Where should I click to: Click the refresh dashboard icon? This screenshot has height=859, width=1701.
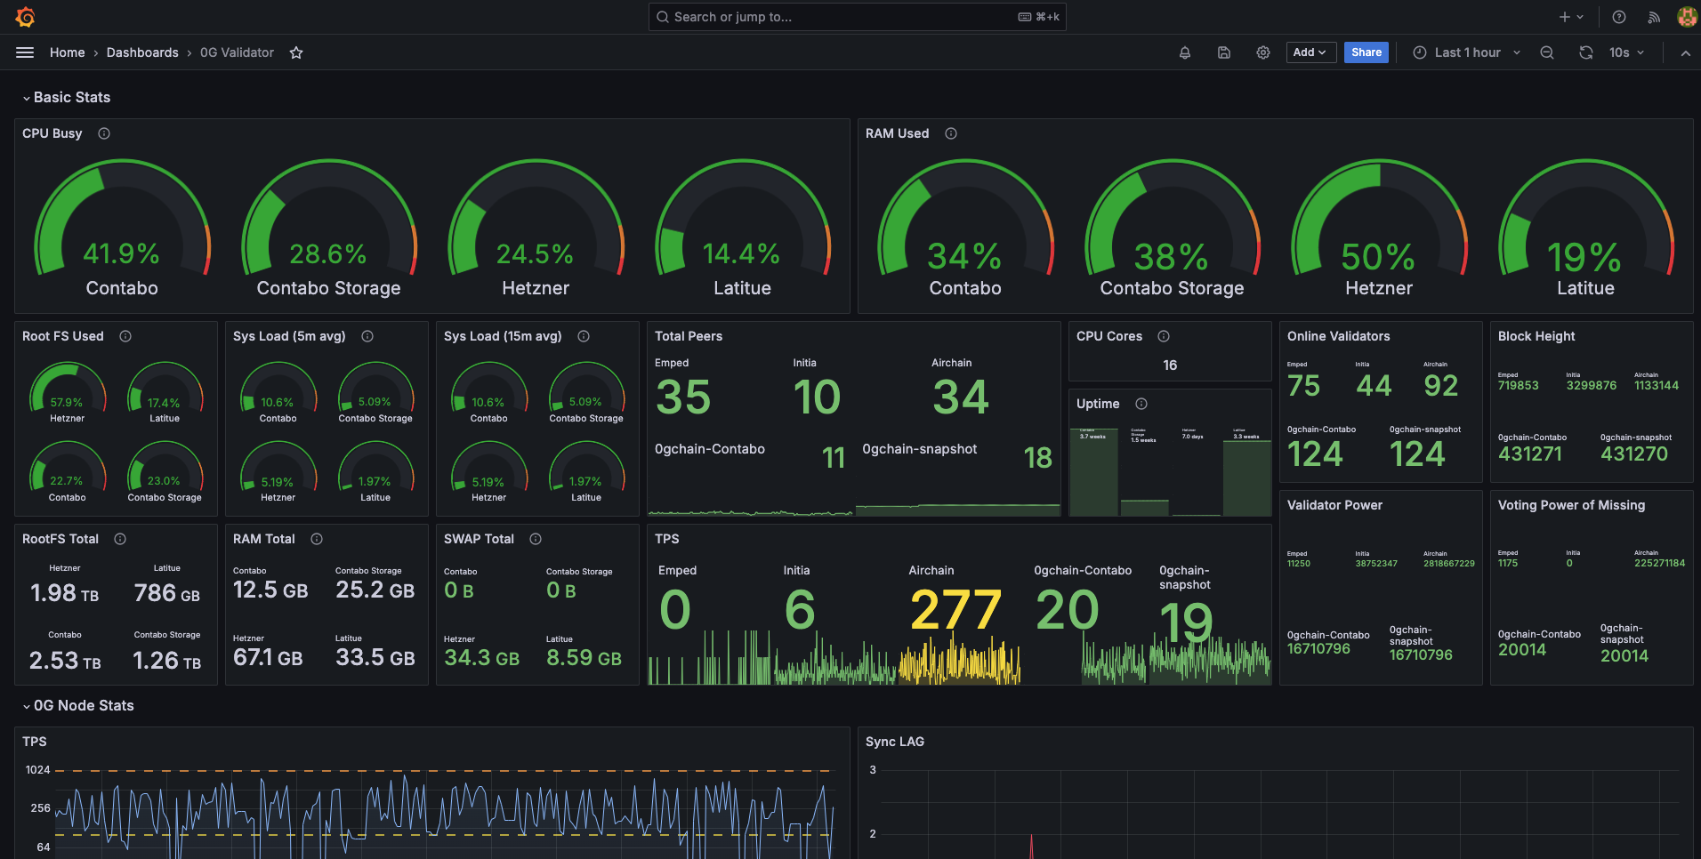1586,52
